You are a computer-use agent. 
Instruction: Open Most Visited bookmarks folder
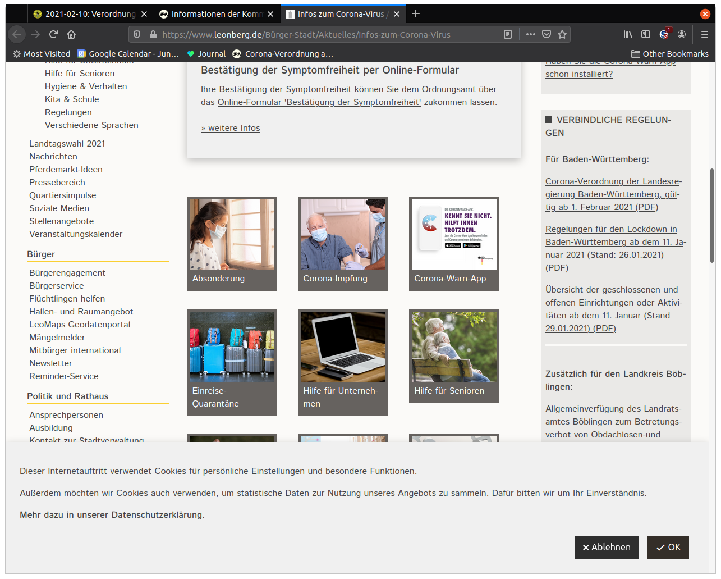pos(42,54)
